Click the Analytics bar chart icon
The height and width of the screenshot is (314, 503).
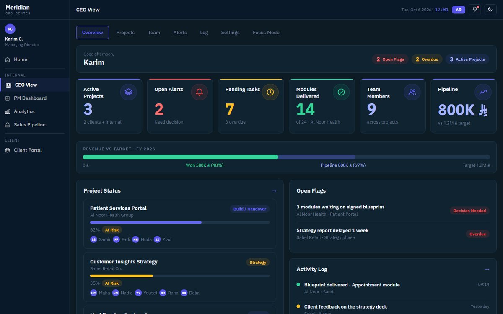click(x=8, y=111)
